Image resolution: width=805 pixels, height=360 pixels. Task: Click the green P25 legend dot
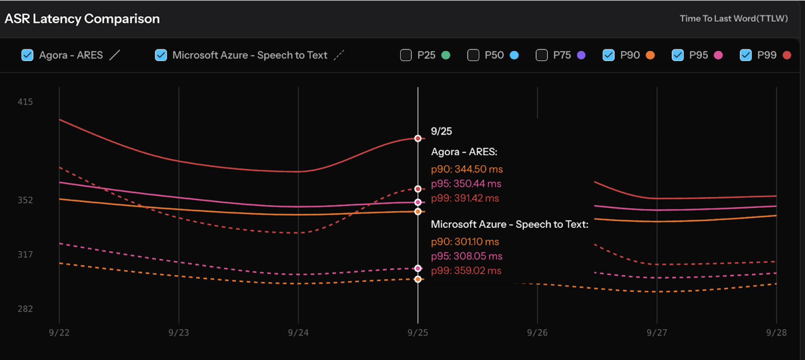pyautogui.click(x=446, y=55)
